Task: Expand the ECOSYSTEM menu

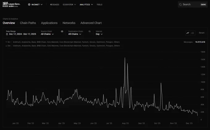Action: coord(69,5)
